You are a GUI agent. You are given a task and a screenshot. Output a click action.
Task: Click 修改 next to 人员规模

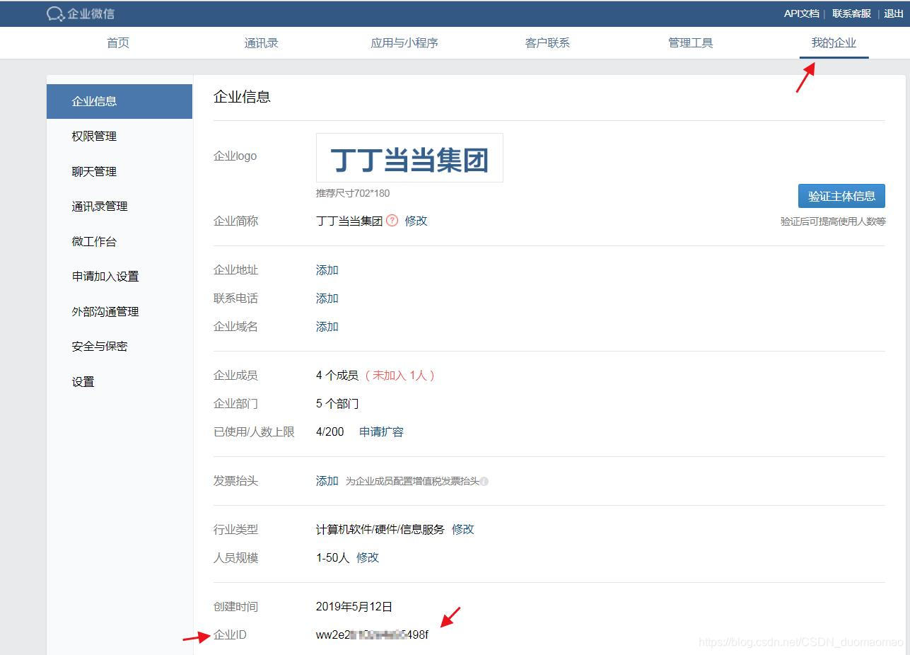[x=368, y=558]
